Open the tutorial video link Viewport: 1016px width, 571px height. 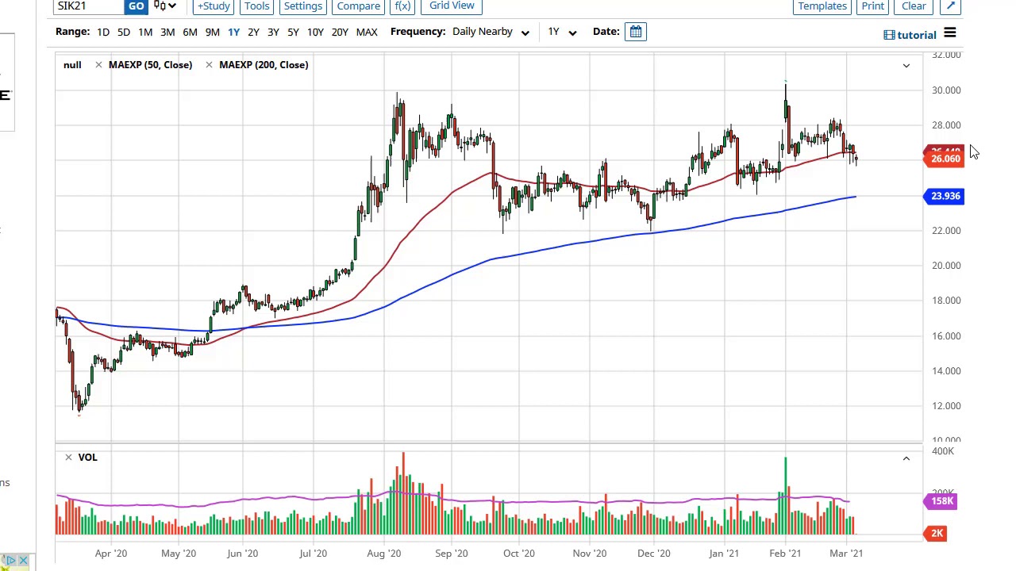pyautogui.click(x=910, y=35)
